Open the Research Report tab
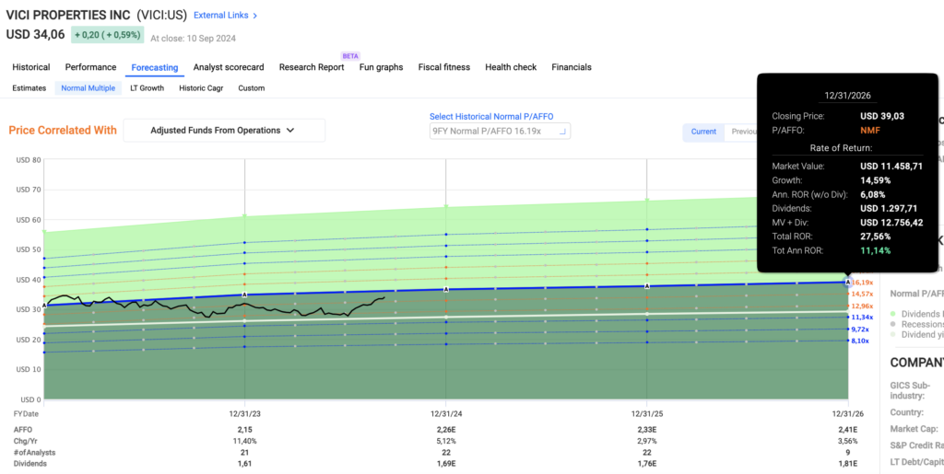944x474 pixels. pyautogui.click(x=312, y=67)
